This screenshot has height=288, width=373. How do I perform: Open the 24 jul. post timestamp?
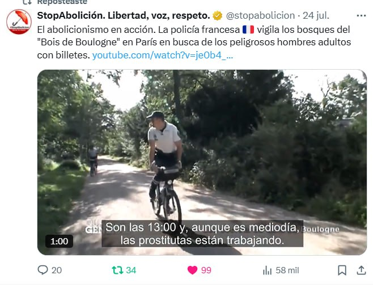316,16
